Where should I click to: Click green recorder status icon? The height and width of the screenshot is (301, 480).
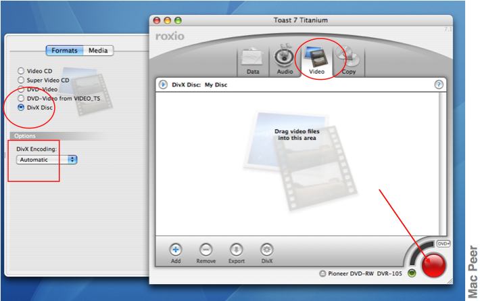pyautogui.click(x=412, y=273)
